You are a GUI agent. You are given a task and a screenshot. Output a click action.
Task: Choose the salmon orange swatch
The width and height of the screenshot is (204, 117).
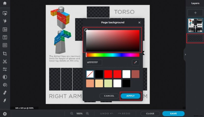(90, 83)
